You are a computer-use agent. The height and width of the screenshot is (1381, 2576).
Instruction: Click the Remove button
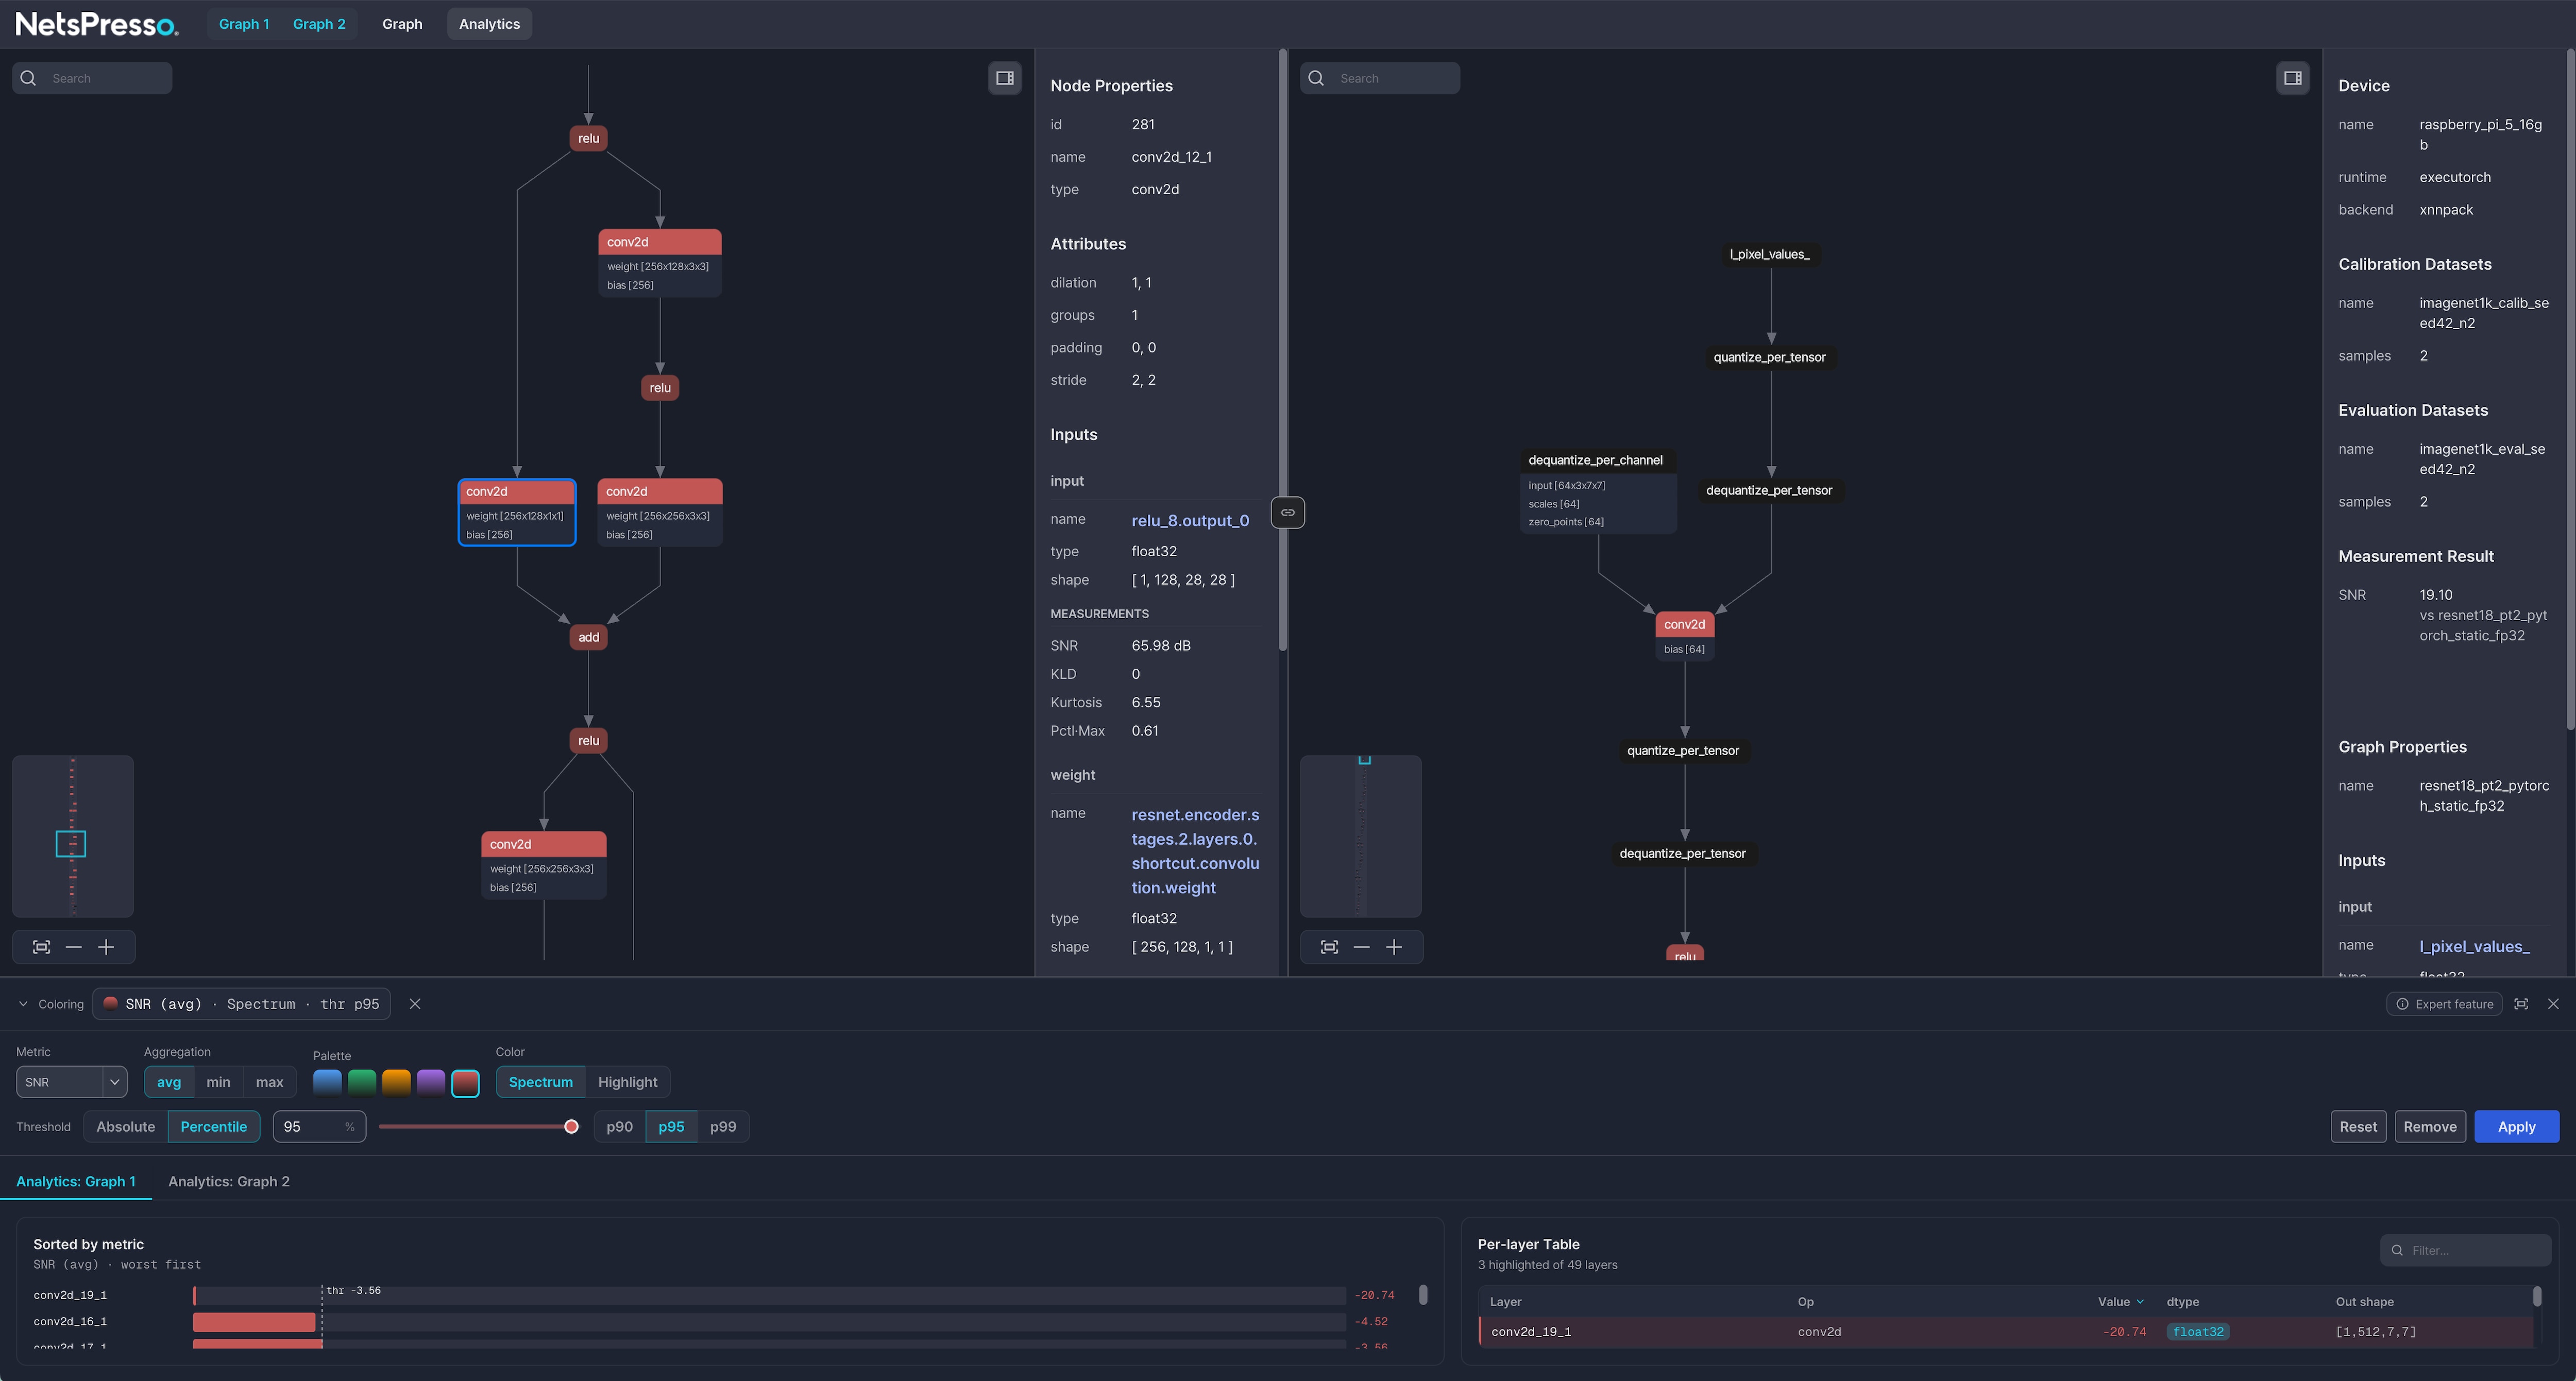pos(2430,1126)
